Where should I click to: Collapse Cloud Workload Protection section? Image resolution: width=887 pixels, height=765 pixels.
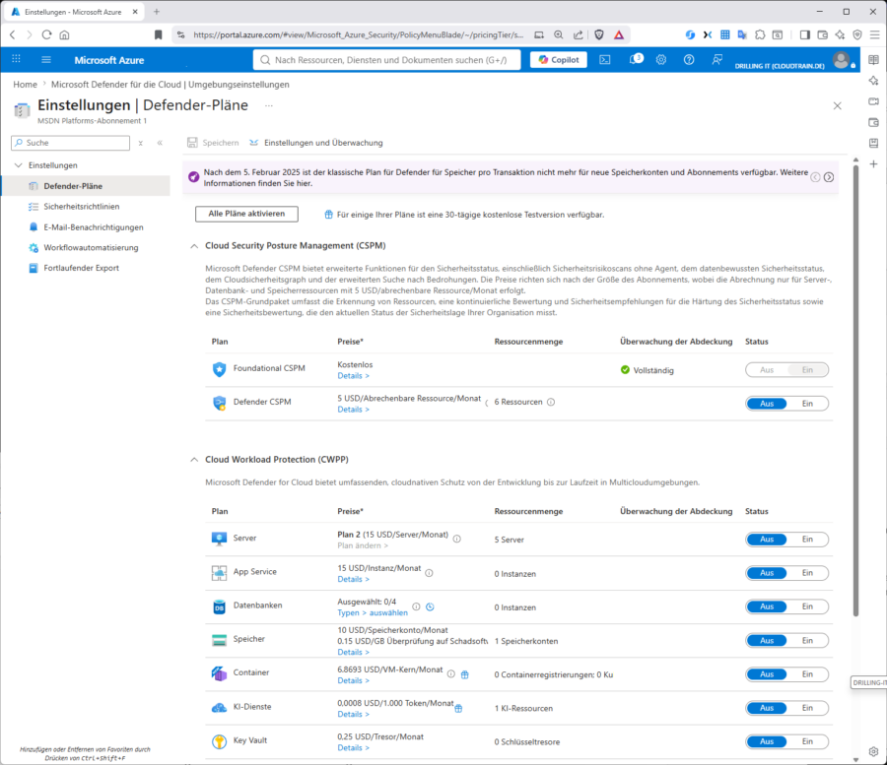(x=194, y=460)
